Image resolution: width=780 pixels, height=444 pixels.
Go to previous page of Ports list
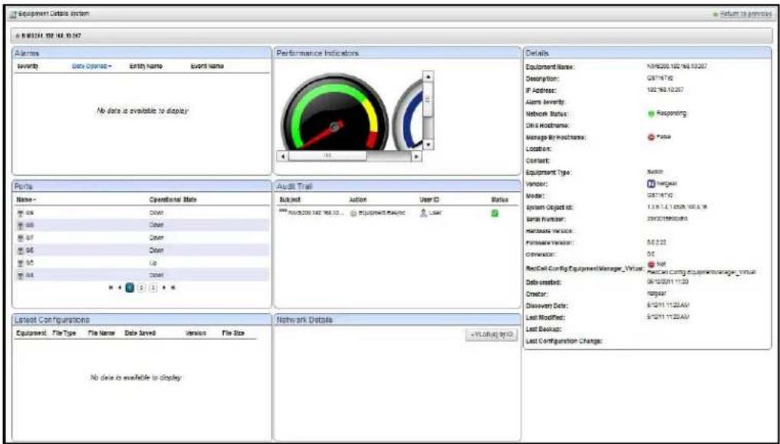[120, 288]
